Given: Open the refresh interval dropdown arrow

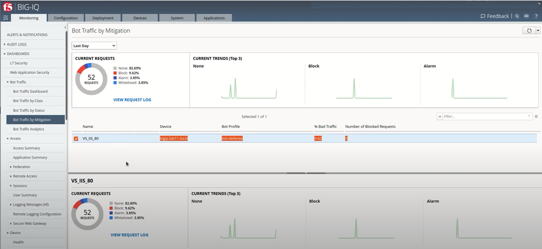Looking at the screenshot, I should coord(537,31).
